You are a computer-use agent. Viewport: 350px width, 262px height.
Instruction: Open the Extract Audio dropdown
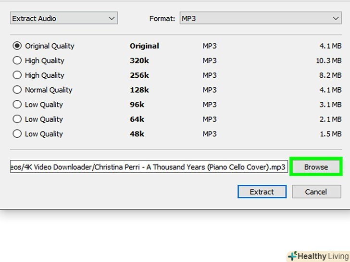coord(64,18)
